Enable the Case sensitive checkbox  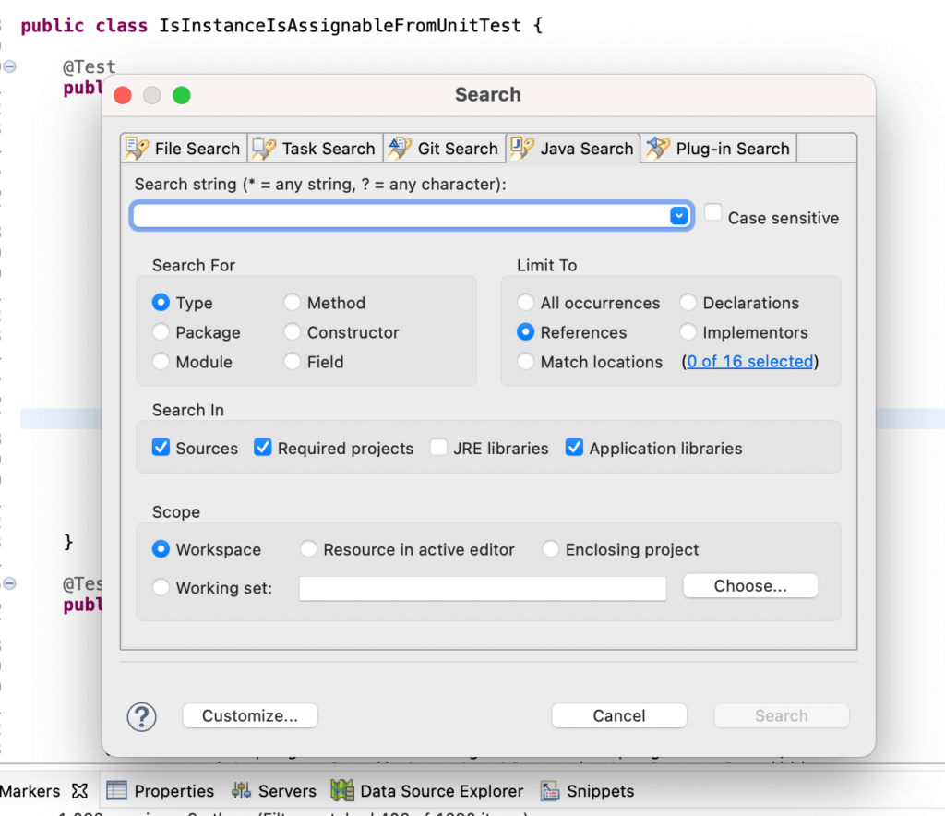click(712, 211)
